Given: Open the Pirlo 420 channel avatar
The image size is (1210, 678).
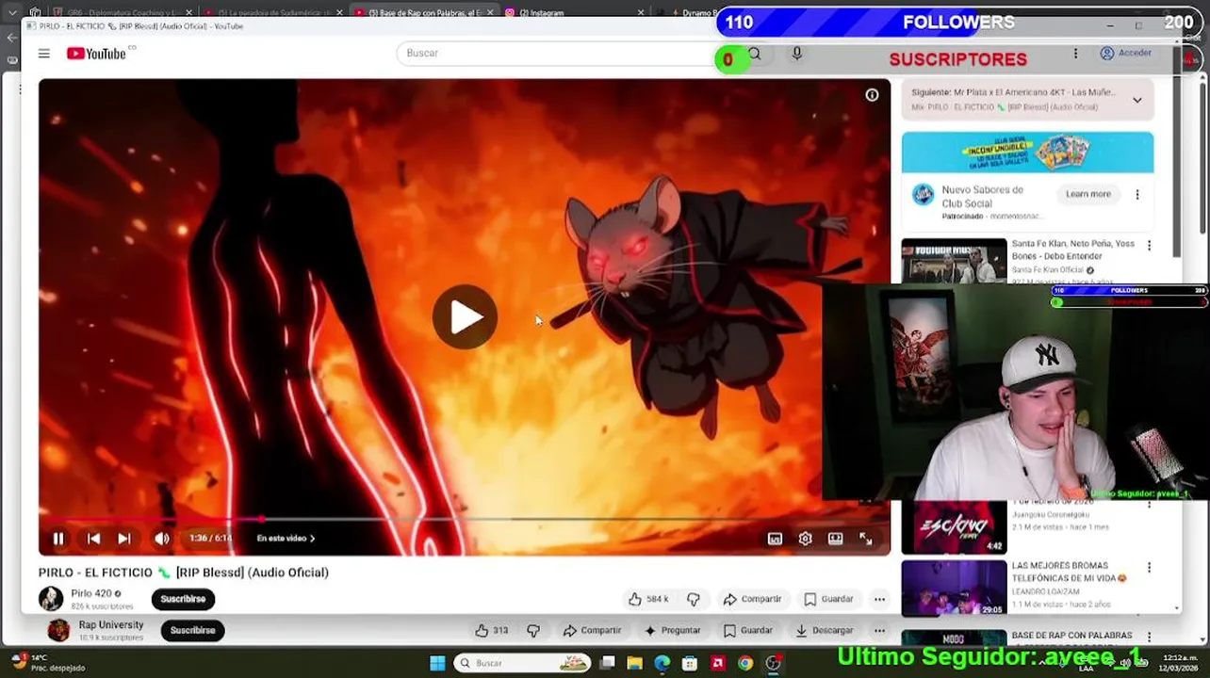Looking at the screenshot, I should [x=51, y=599].
